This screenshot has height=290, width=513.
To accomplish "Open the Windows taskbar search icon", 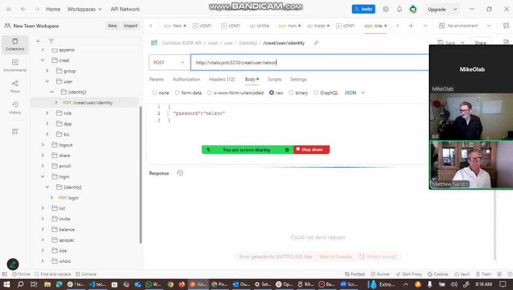I will point(21,284).
